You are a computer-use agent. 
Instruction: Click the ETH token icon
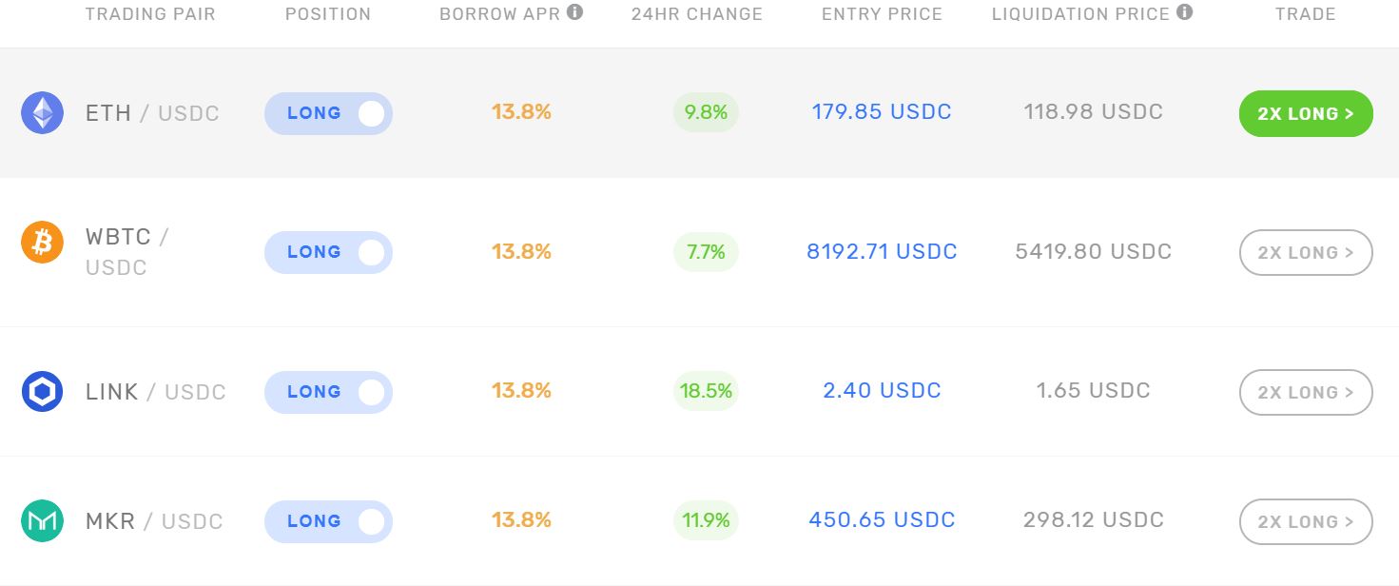(x=42, y=112)
